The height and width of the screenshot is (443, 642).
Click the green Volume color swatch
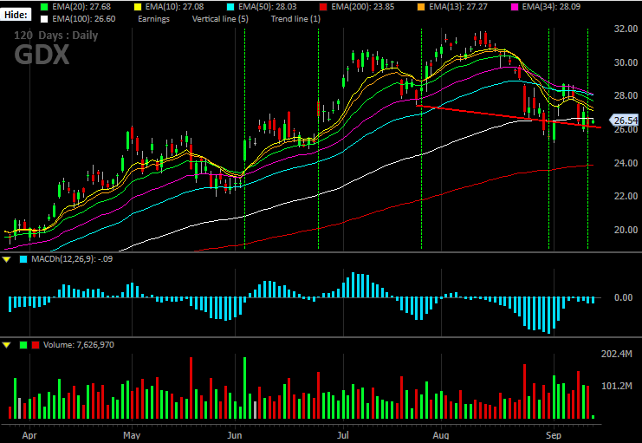point(23,345)
